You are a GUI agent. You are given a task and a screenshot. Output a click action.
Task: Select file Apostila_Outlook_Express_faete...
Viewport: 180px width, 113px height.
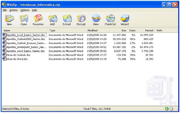[x=26, y=43]
